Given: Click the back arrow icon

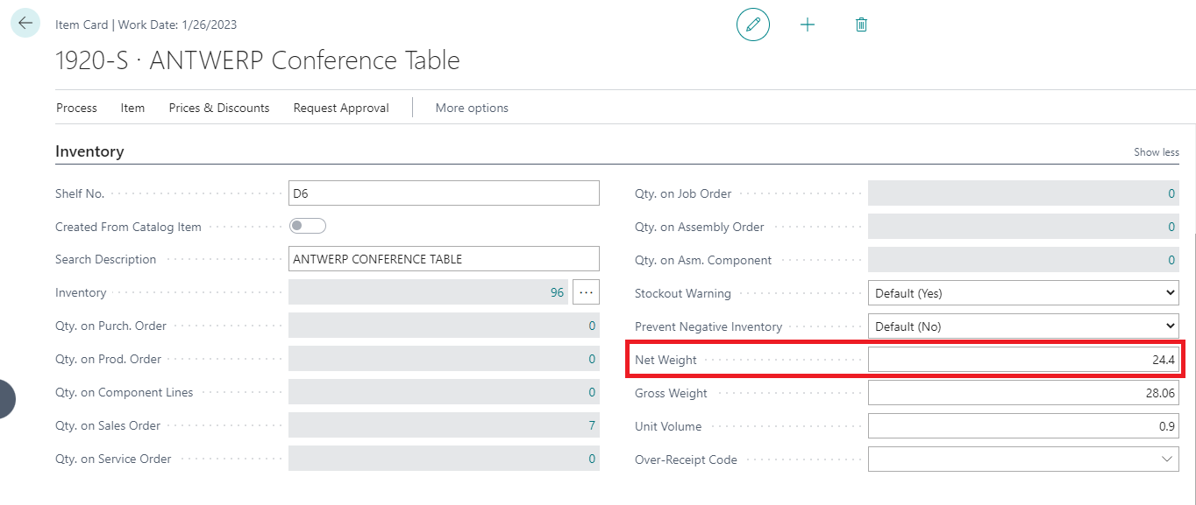Looking at the screenshot, I should 25,24.
